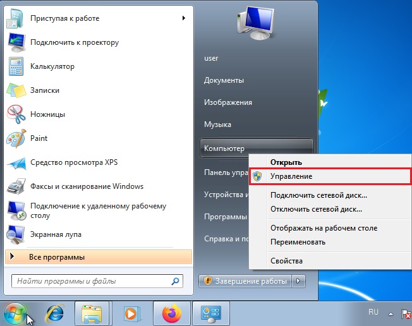Open the Paint palette icon

coord(16,138)
